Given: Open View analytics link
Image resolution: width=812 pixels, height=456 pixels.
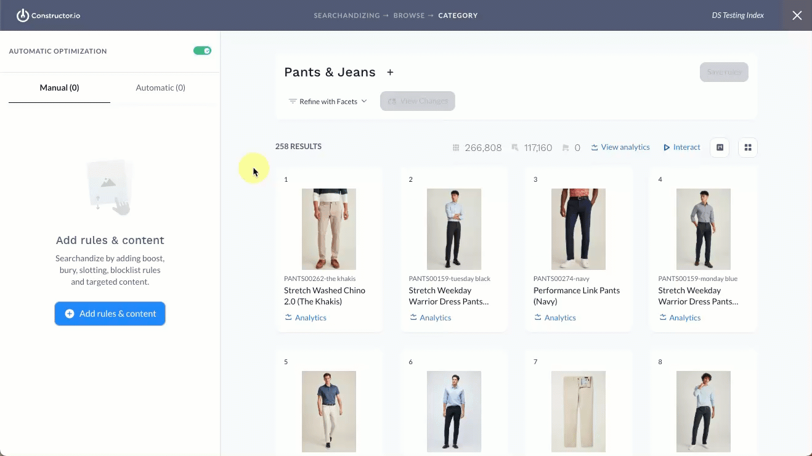Looking at the screenshot, I should 620,147.
